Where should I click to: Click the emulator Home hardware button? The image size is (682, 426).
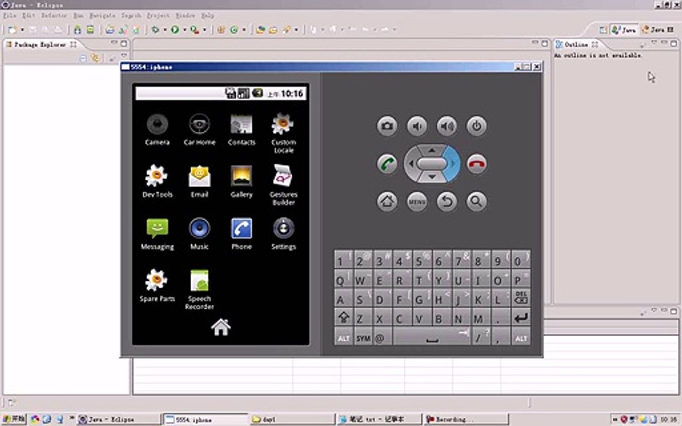387,202
